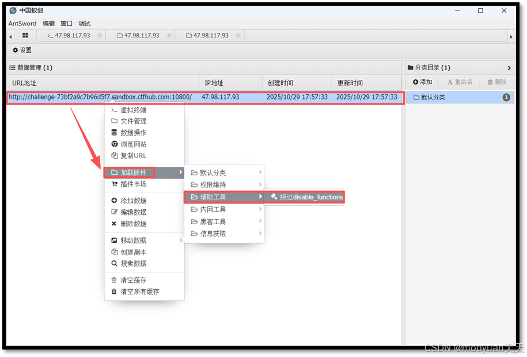Select the 默认分类 category in right panel
527x357 pixels.
point(460,97)
